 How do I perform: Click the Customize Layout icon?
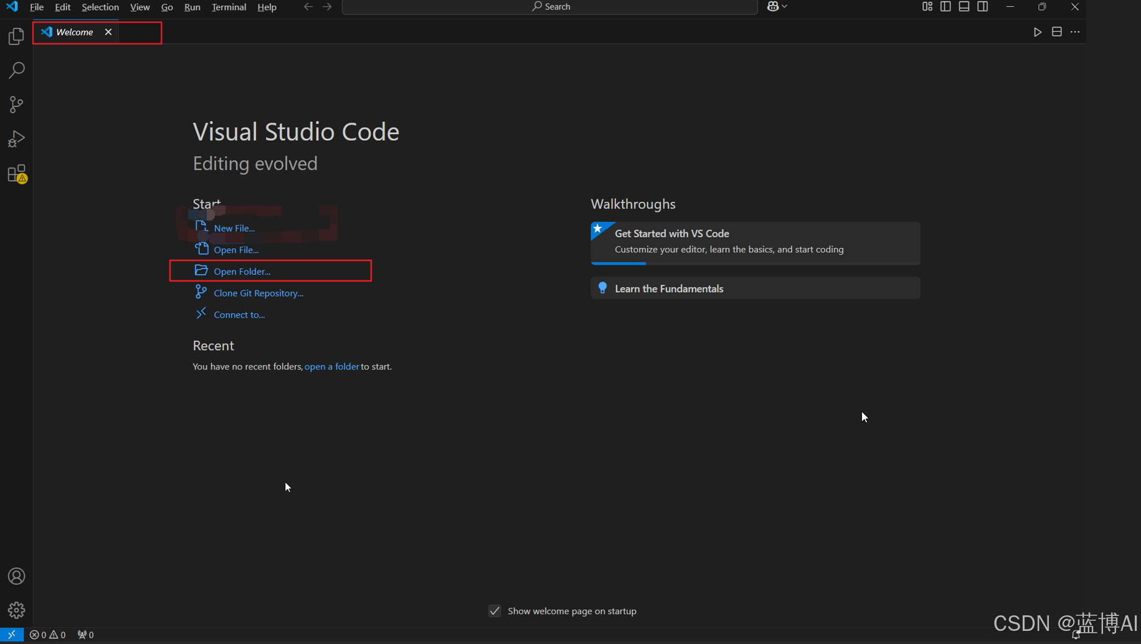click(x=927, y=6)
